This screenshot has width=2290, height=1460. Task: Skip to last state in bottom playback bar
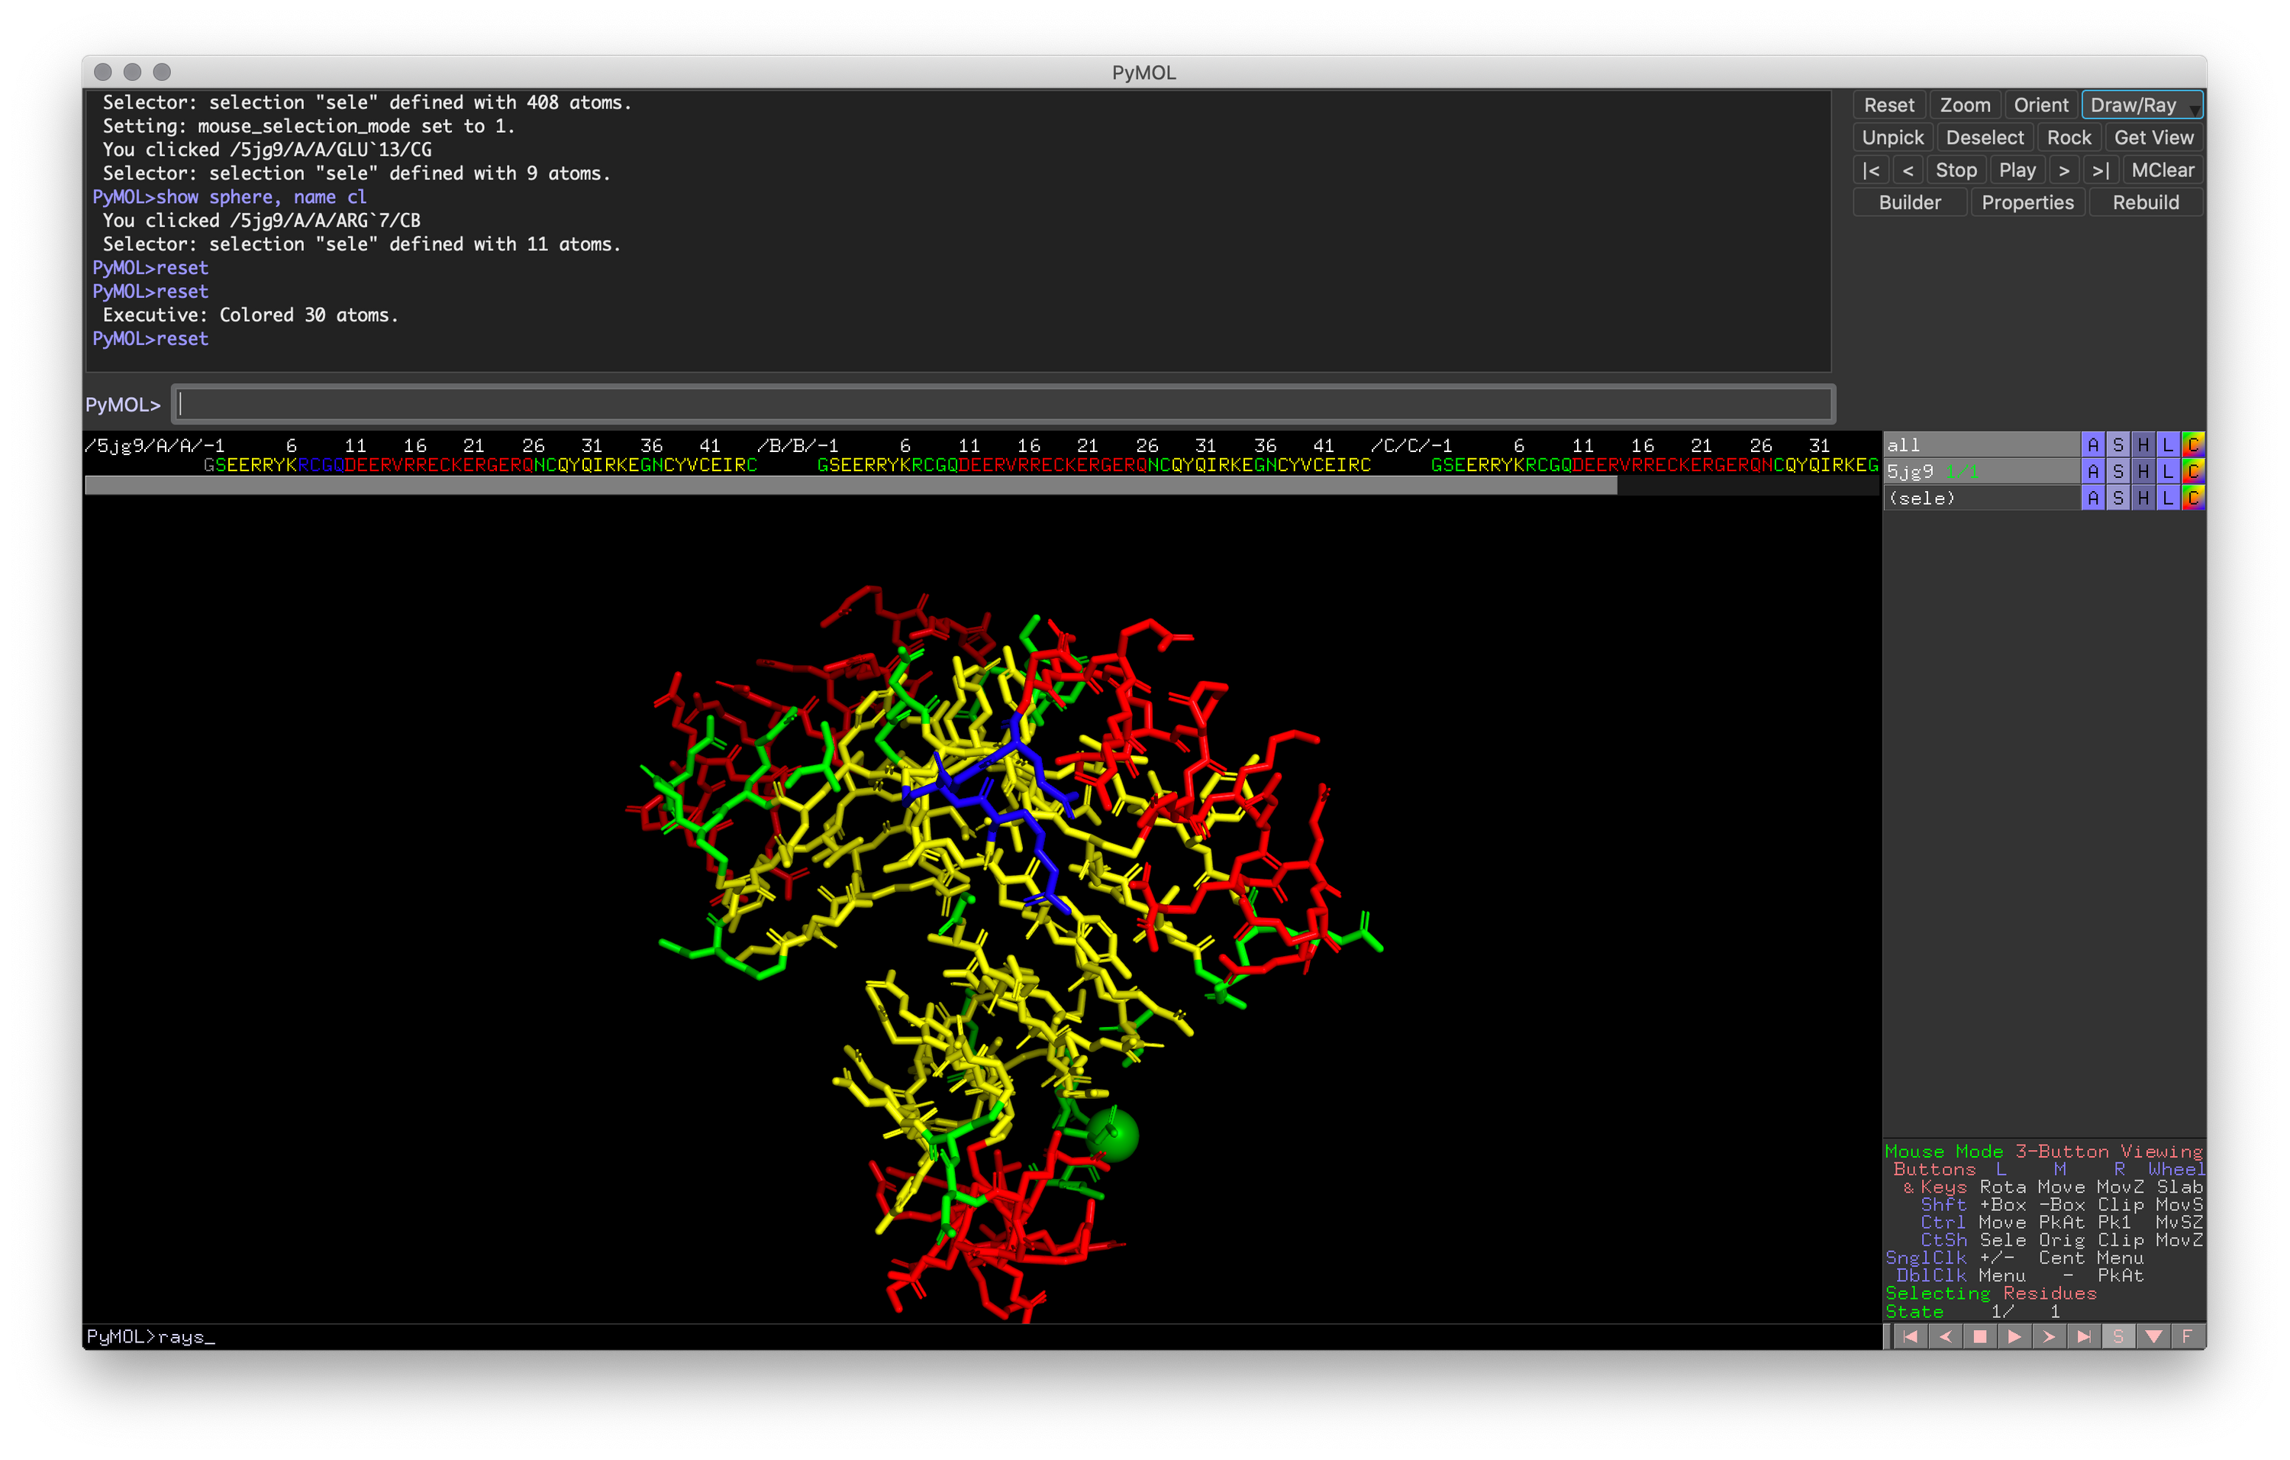(2085, 1336)
